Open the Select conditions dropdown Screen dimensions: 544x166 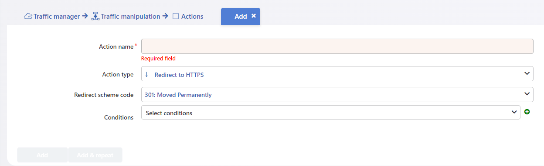tap(331, 112)
